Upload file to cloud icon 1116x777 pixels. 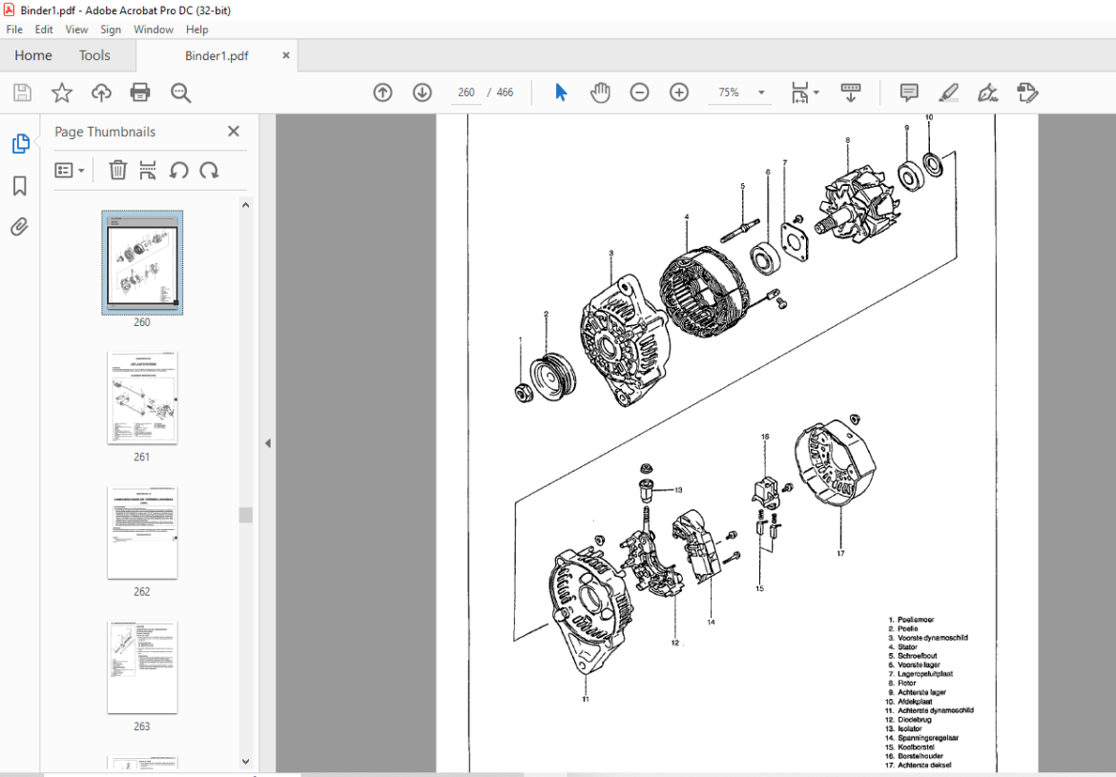(x=102, y=92)
